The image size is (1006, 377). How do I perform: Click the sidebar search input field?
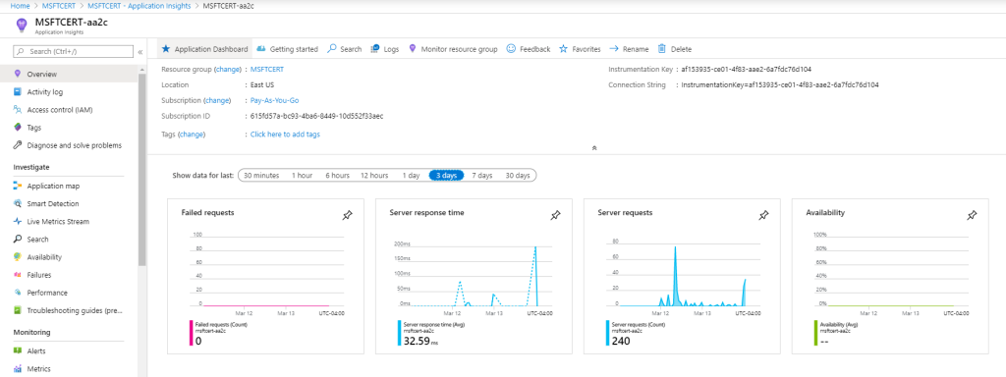tap(73, 51)
